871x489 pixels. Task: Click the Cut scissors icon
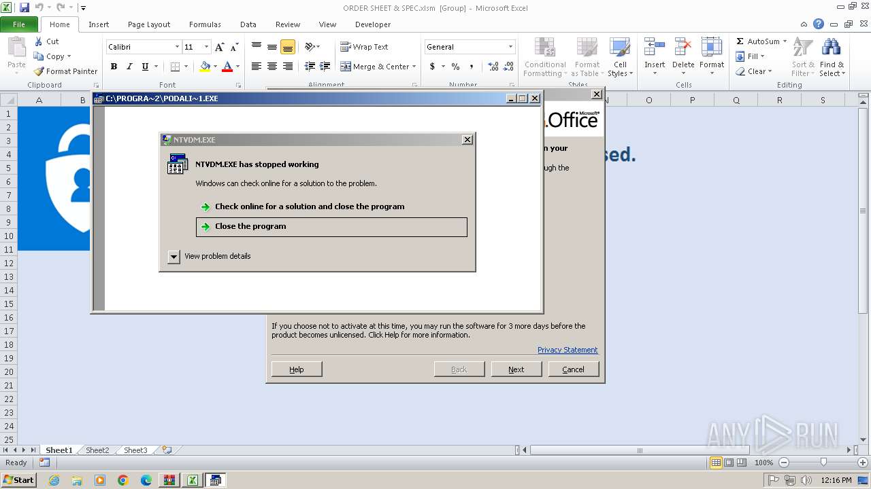39,41
